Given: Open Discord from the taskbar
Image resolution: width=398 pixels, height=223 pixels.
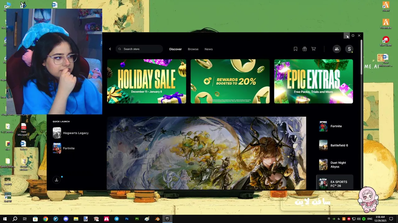Looking at the screenshot, I should [66, 219].
